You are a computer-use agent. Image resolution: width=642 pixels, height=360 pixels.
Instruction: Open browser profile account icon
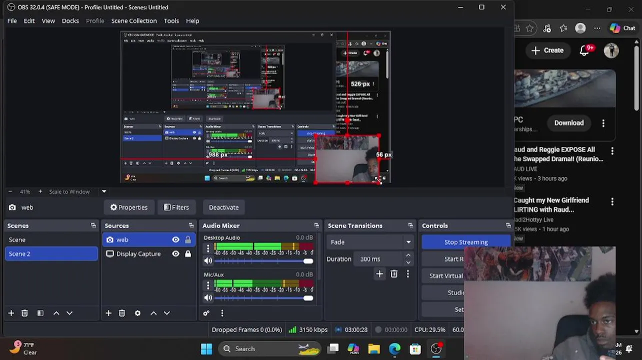point(580,28)
